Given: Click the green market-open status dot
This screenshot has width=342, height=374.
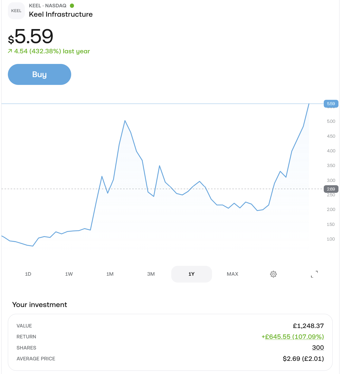Looking at the screenshot, I should click(x=72, y=6).
